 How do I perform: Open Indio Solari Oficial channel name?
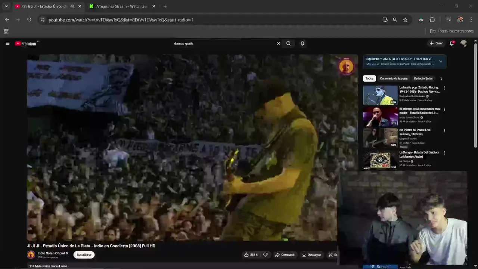coord(51,253)
